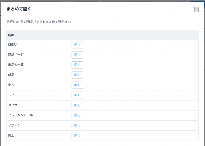Click 開く button for 売上

click(77, 136)
